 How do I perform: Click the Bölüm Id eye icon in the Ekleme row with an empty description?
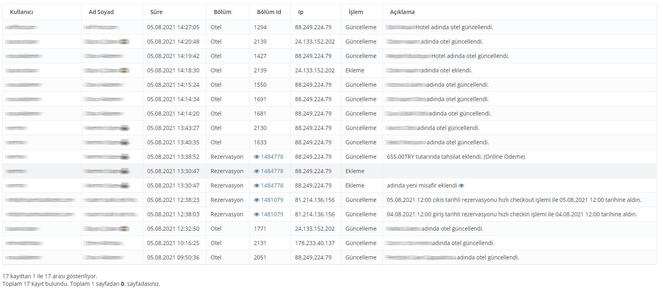tap(256, 171)
